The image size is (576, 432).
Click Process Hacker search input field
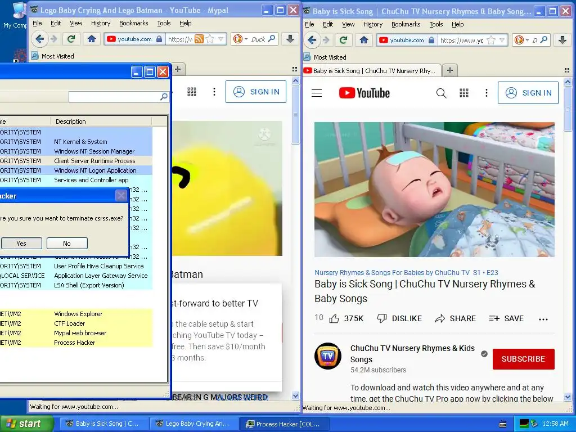tap(114, 97)
